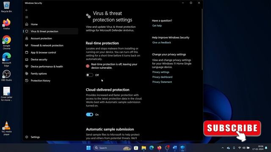Click the taskbar clock showing 17-02-2024

[258, 148]
